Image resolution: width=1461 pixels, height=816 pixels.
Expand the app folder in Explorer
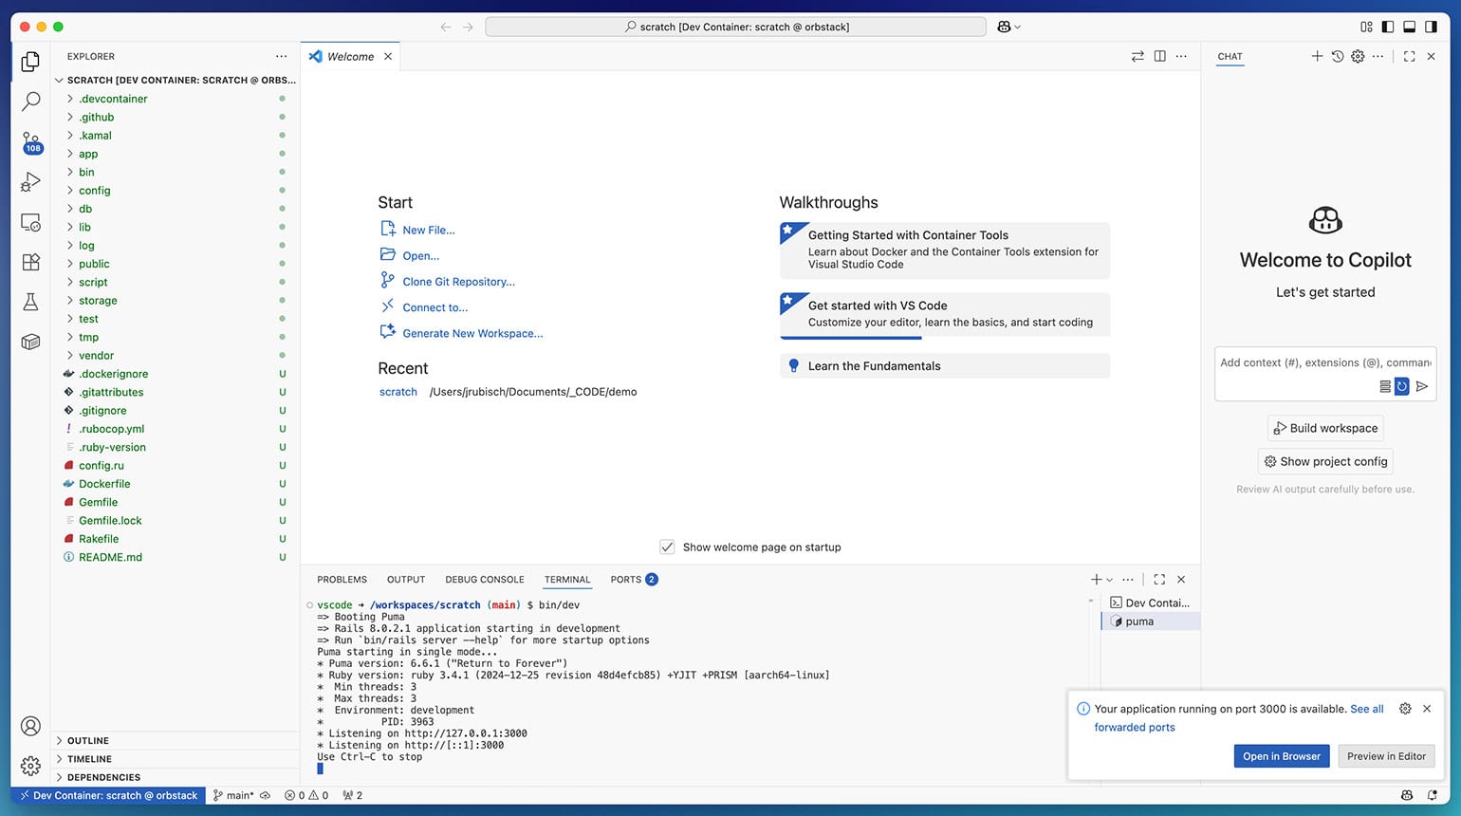click(88, 154)
